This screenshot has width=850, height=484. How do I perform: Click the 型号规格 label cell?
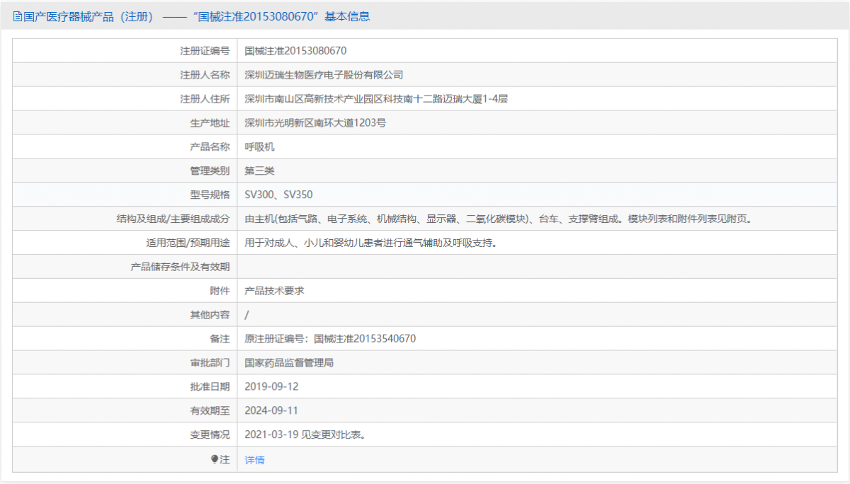point(125,195)
